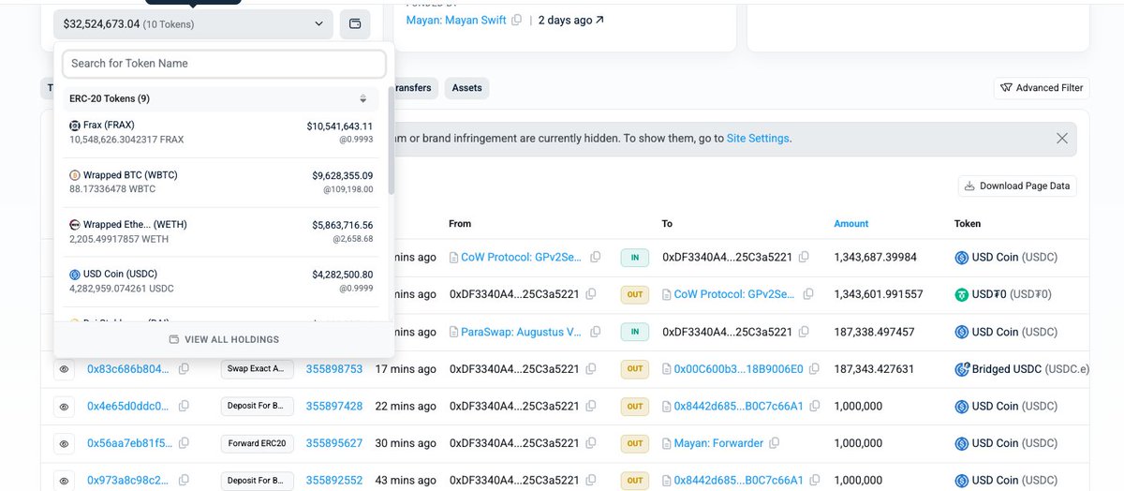
Task: Click the Amount column header
Action: [850, 224]
